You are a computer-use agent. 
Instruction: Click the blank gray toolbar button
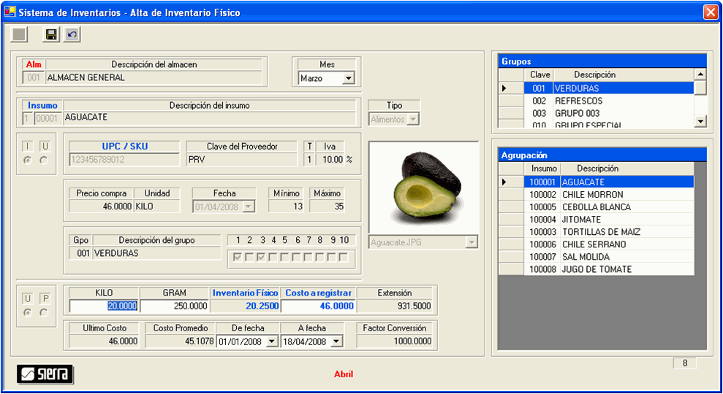[x=20, y=34]
